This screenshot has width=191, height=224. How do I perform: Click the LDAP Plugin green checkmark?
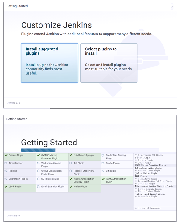(x=6, y=187)
